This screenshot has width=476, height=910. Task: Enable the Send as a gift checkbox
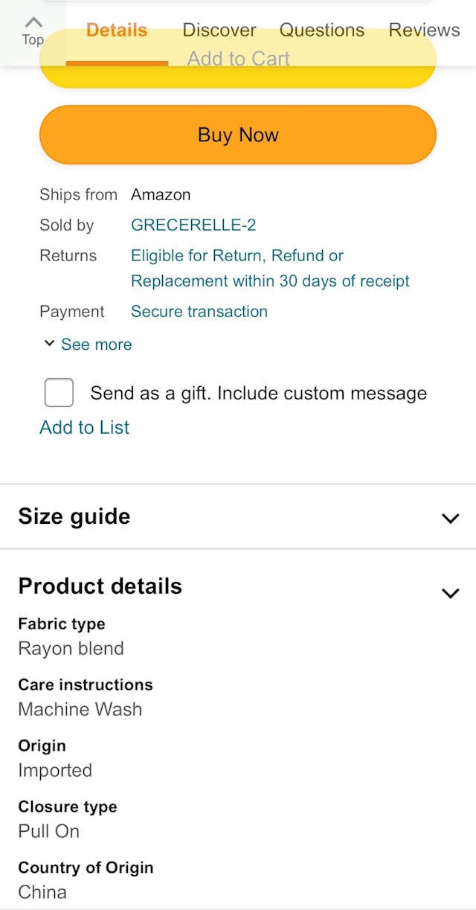coord(59,392)
